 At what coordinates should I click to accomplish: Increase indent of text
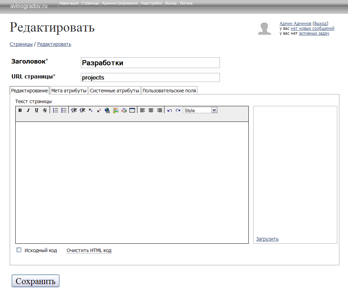[x=82, y=110]
